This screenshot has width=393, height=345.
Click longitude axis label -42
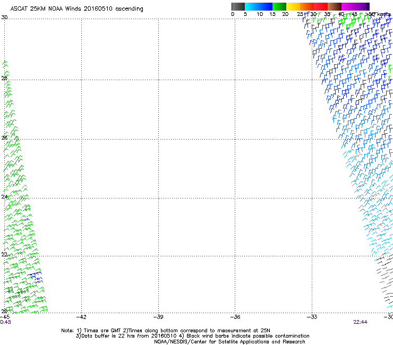(x=81, y=317)
